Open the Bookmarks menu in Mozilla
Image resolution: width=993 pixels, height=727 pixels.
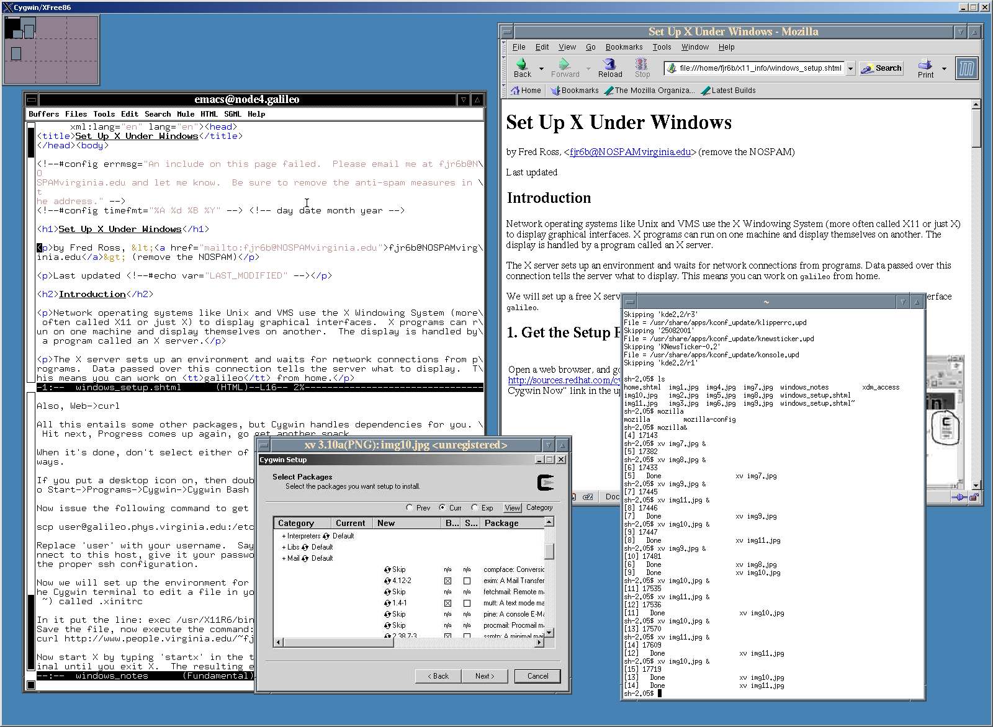pos(624,47)
